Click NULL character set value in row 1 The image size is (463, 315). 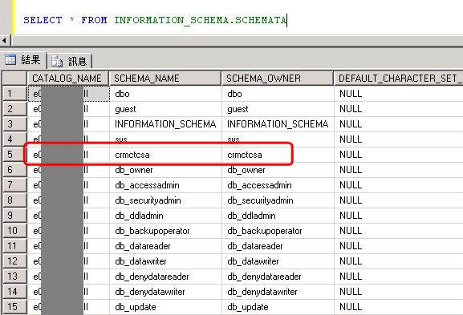click(351, 94)
